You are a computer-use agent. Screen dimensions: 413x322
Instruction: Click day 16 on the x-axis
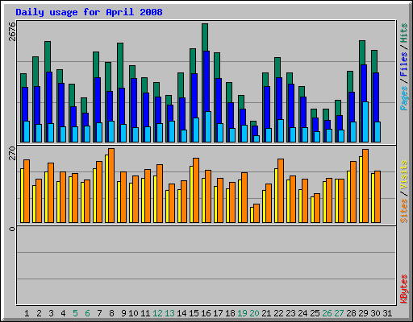click(x=206, y=313)
